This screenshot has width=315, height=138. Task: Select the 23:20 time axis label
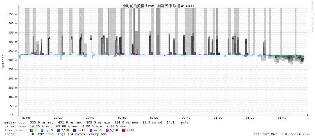(x=58, y=118)
